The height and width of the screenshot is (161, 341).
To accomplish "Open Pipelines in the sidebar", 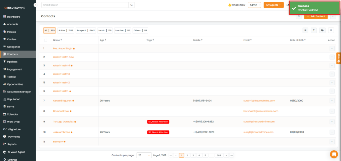I will click(12, 62).
